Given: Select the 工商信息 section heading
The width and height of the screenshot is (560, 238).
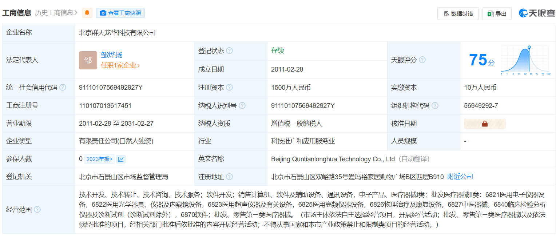Looking at the screenshot, I should tap(17, 13).
